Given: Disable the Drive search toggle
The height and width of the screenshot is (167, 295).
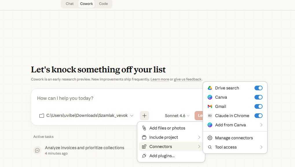Looking at the screenshot, I should tap(258, 88).
